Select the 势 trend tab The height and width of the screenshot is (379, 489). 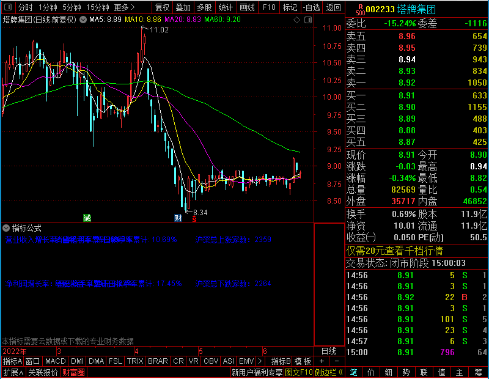coord(406,372)
